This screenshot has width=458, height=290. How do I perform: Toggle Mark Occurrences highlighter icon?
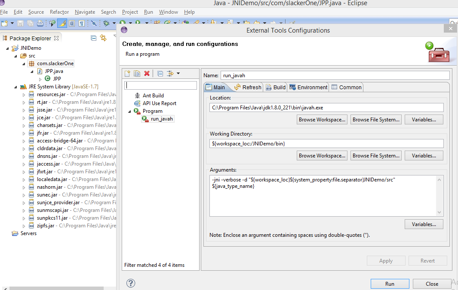[x=62, y=23]
